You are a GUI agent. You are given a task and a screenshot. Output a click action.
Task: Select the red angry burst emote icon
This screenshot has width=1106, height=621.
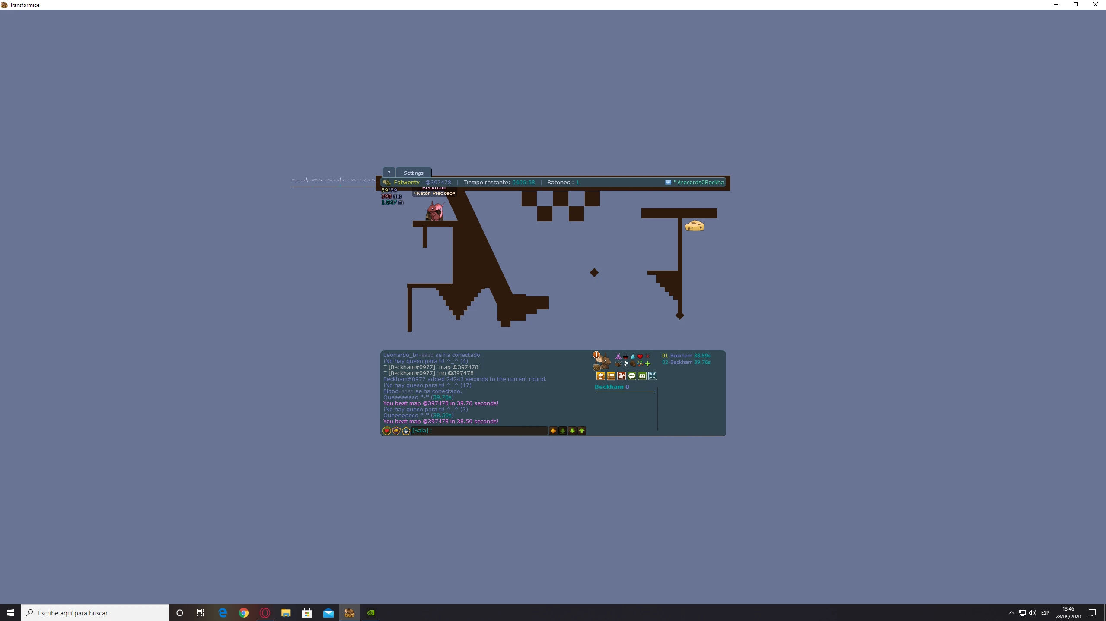647,356
